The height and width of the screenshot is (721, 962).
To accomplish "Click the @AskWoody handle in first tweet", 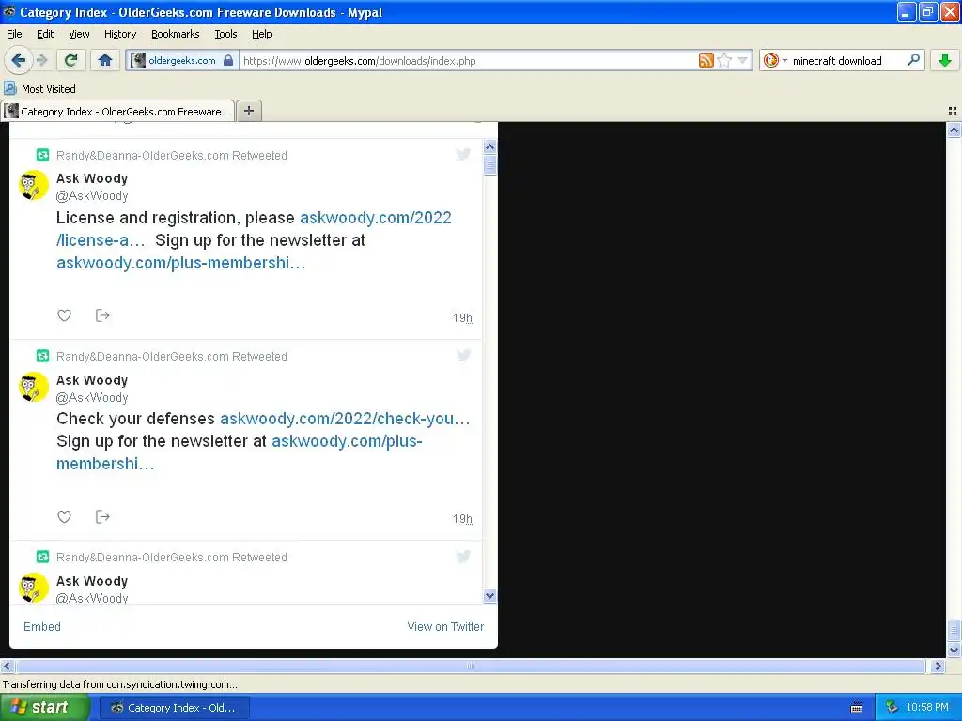I will (x=92, y=195).
